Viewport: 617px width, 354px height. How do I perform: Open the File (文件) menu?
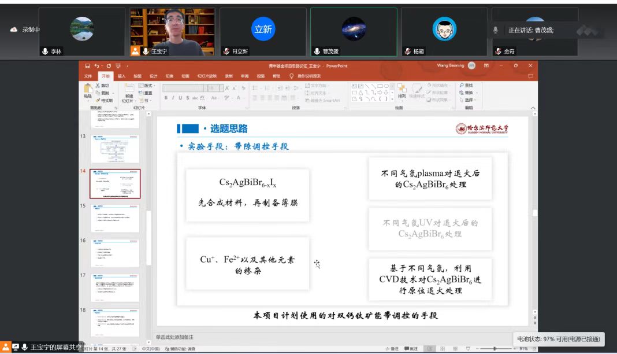[x=88, y=76]
